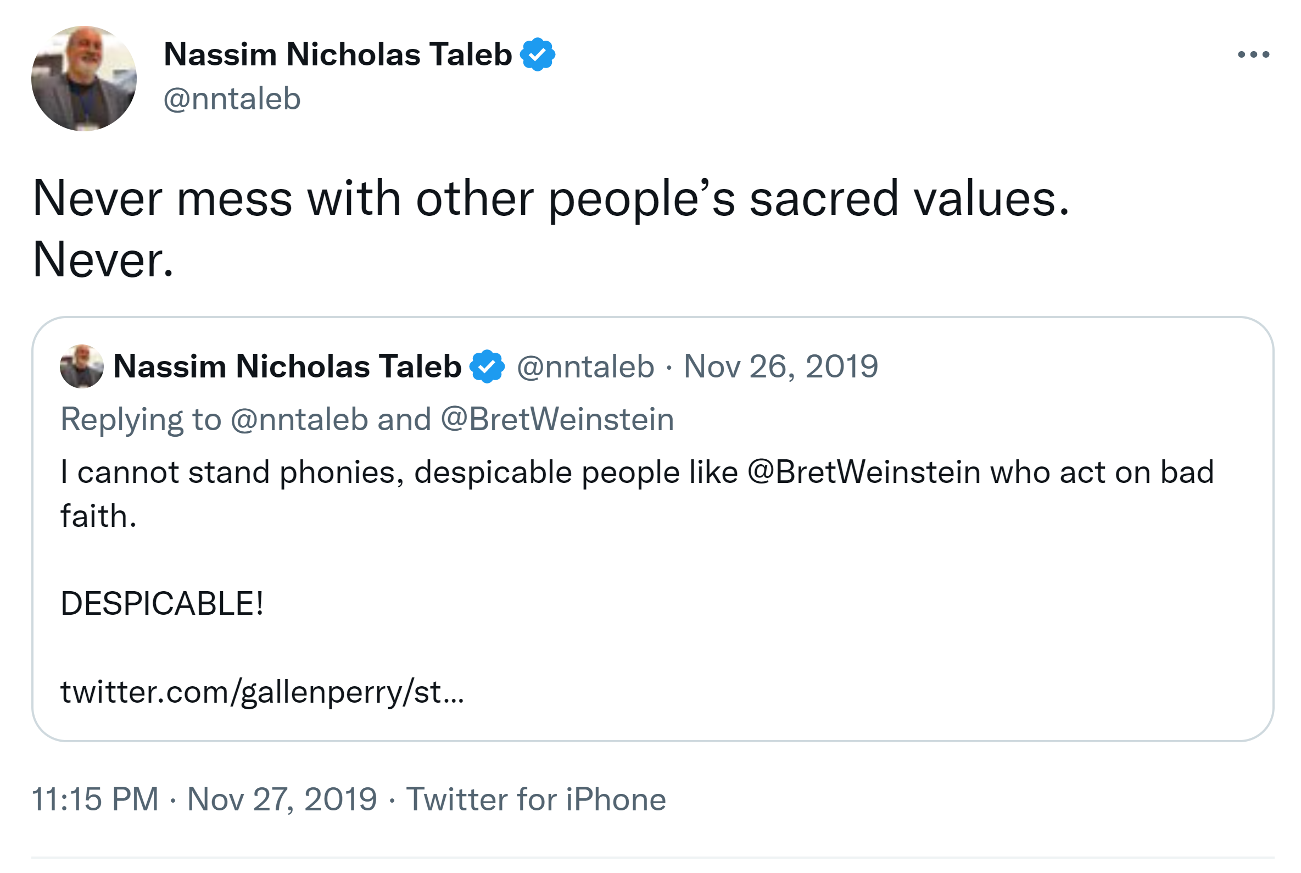Open the top Nassim Nicholas Taleb display name
Image resolution: width=1301 pixels, height=873 pixels.
tap(337, 54)
